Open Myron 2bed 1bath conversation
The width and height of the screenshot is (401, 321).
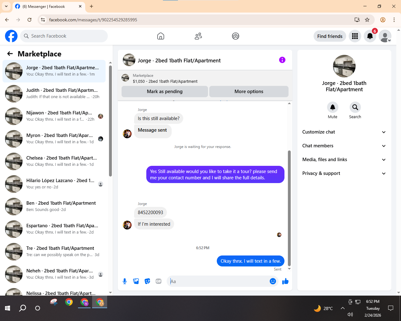pos(54,139)
